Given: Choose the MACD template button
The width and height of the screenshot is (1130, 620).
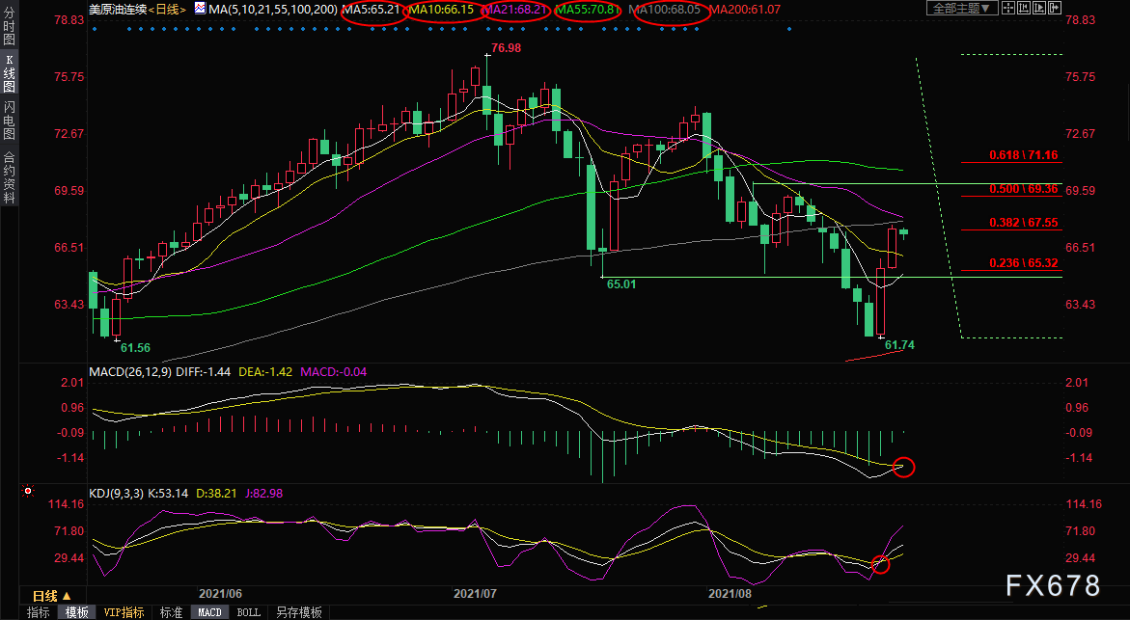Looking at the screenshot, I should 209,612.
